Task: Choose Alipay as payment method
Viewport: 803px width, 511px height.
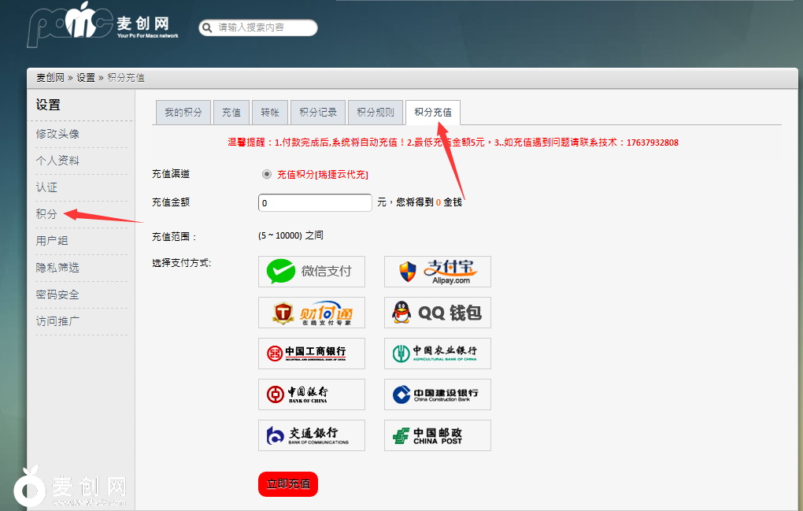Action: tap(437, 272)
